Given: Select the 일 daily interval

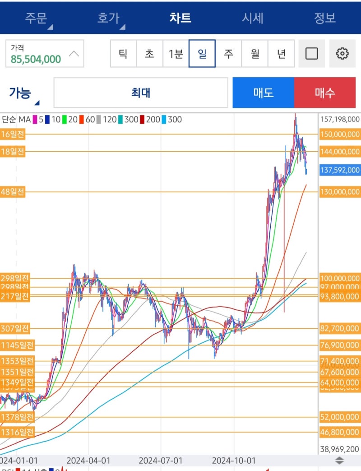Looking at the screenshot, I should coord(202,54).
